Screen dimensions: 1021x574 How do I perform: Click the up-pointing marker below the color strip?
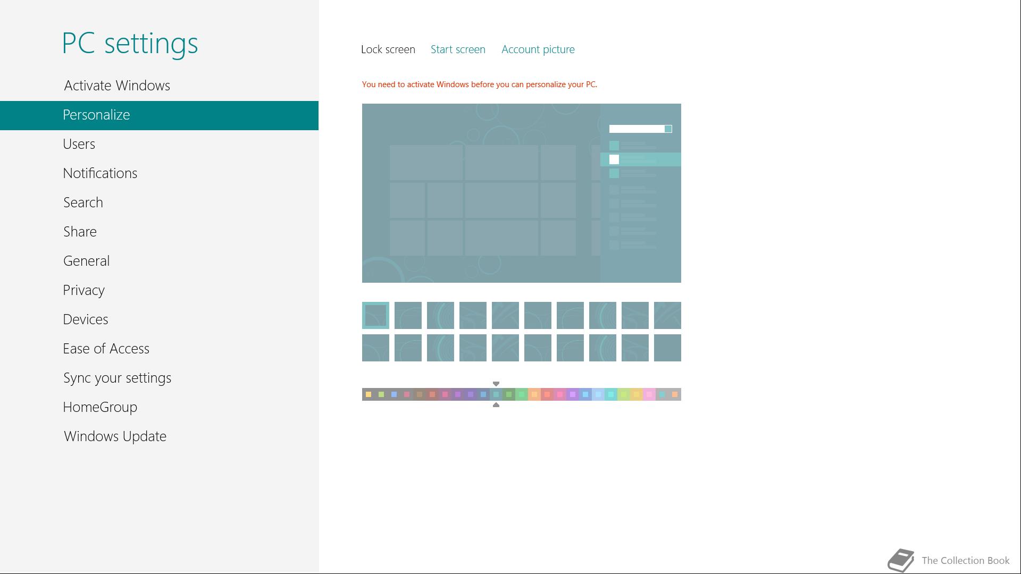point(496,405)
